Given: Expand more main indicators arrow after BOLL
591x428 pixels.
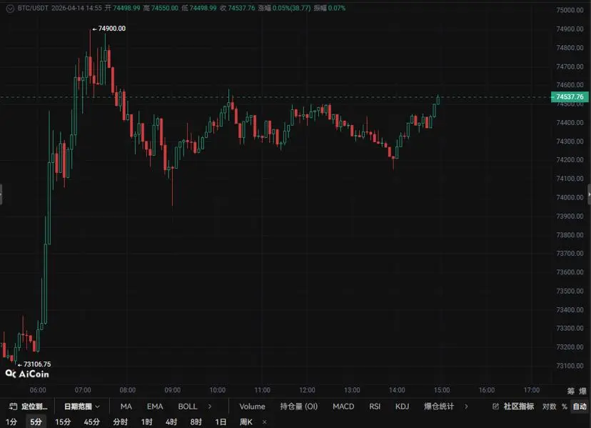Looking at the screenshot, I should [x=210, y=407].
